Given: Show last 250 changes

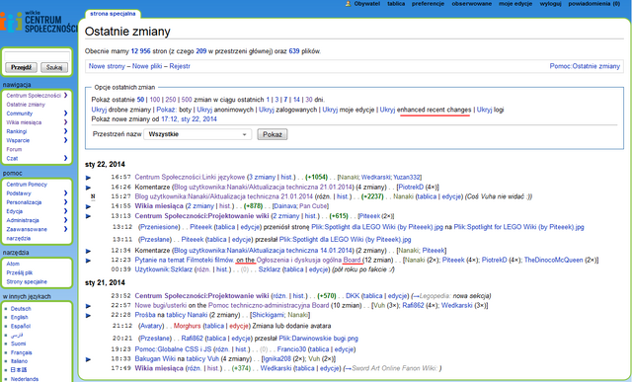Looking at the screenshot, I should (x=171, y=100).
